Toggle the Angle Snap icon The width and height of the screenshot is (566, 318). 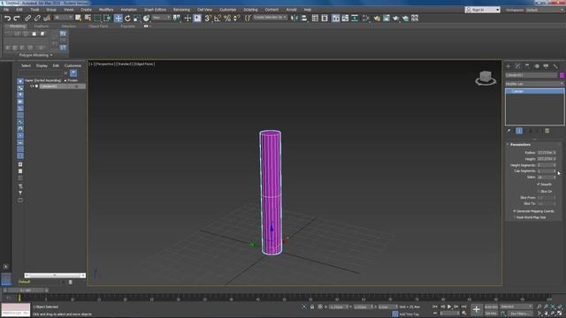coord(218,18)
